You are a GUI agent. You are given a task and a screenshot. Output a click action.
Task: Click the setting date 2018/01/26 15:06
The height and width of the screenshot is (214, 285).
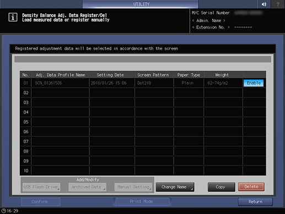coord(109,83)
